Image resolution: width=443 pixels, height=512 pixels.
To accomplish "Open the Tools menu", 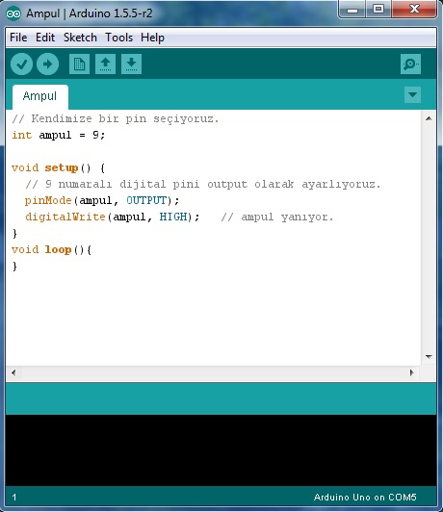I will click(x=118, y=38).
